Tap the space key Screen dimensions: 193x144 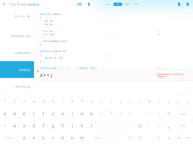pos(96,138)
